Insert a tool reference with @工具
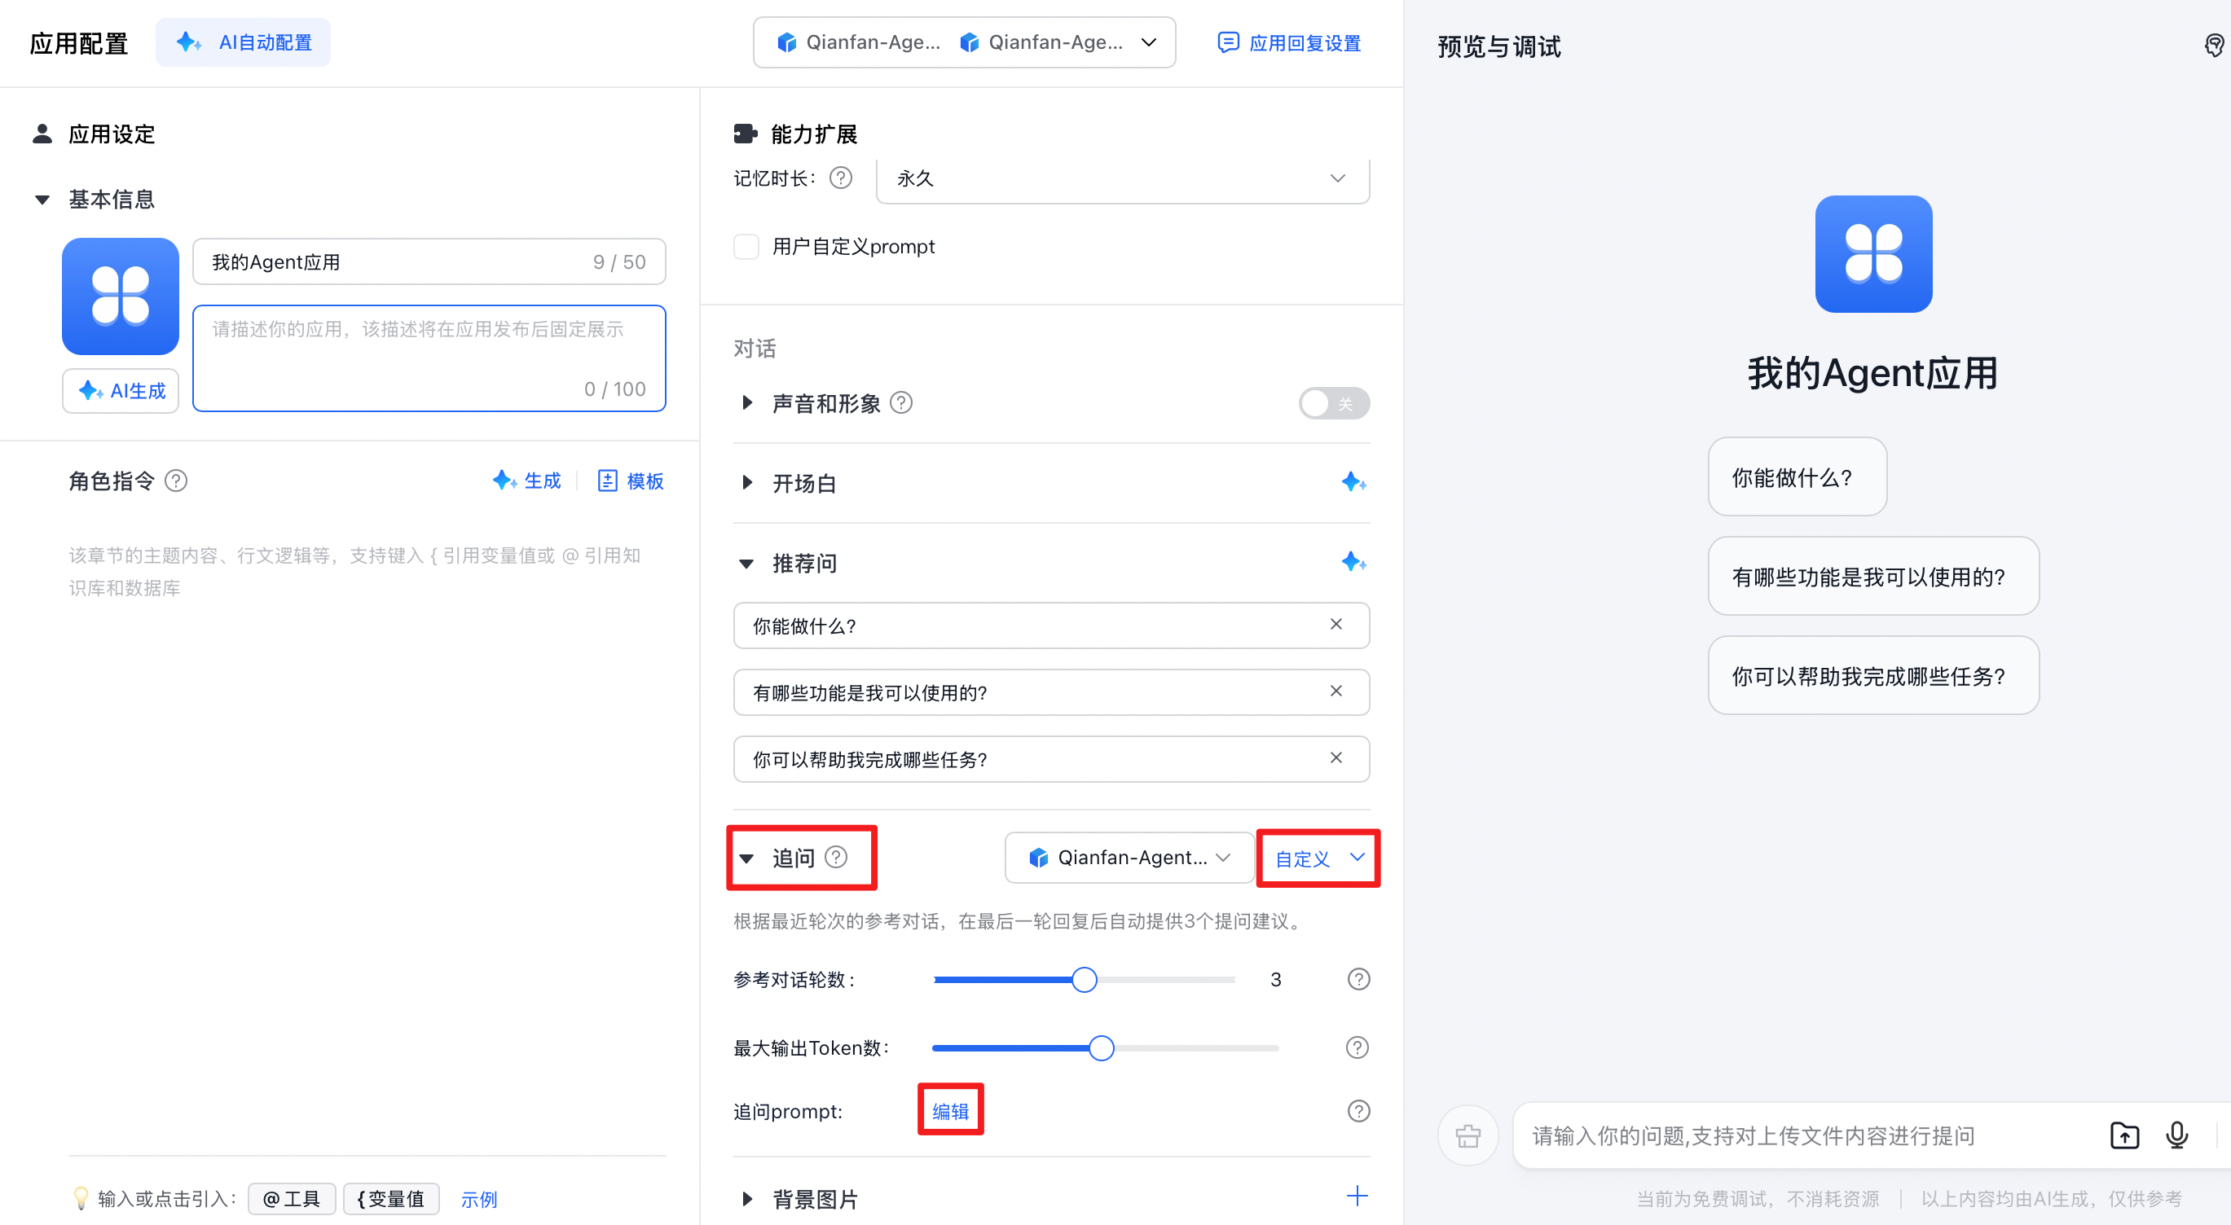 click(292, 1199)
